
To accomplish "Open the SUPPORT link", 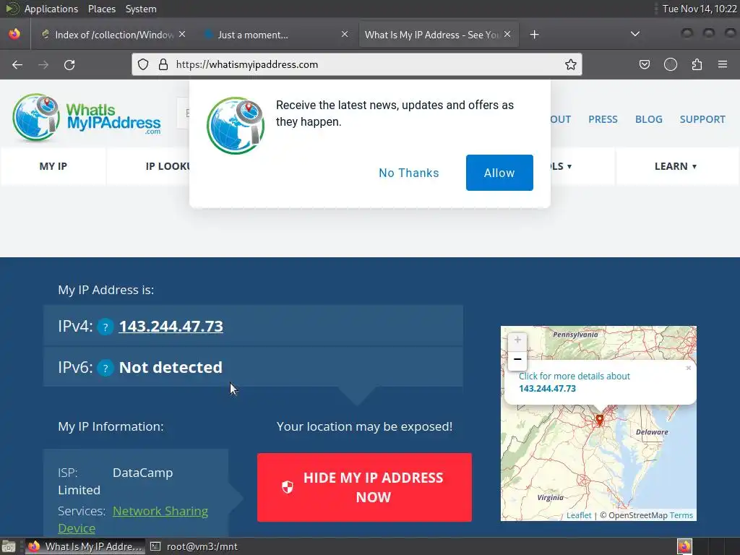I will point(702,119).
